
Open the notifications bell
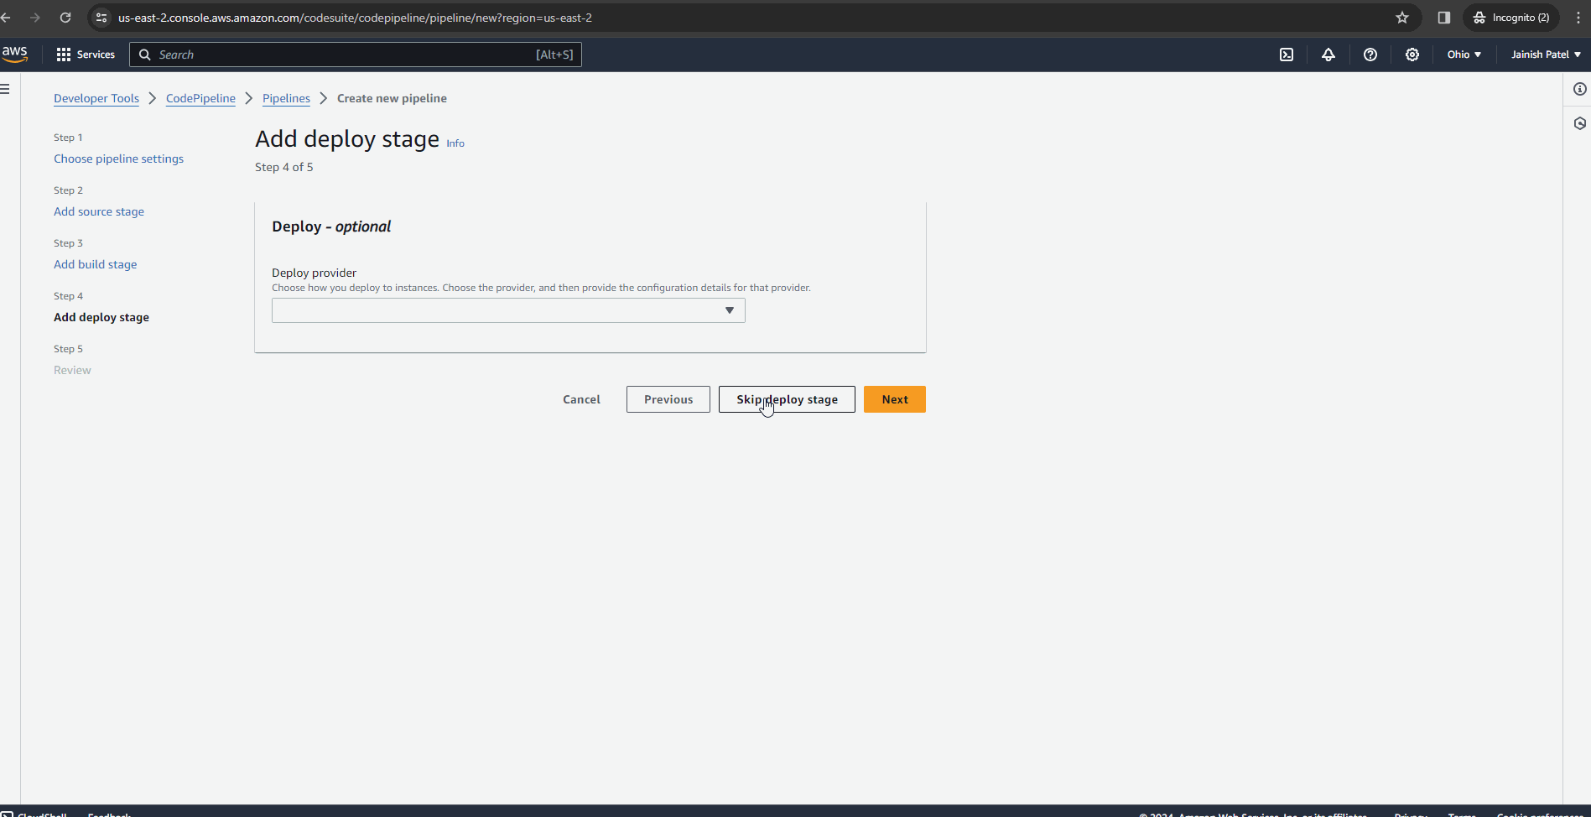pyautogui.click(x=1328, y=54)
